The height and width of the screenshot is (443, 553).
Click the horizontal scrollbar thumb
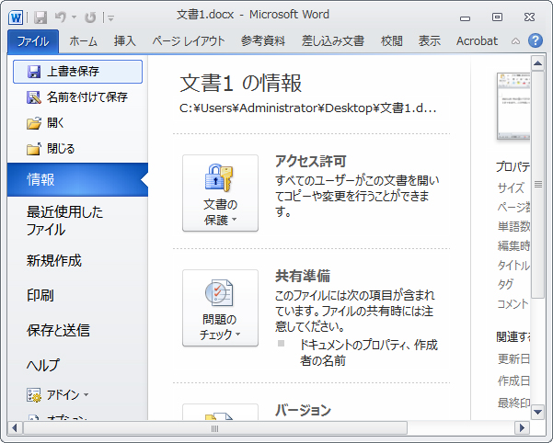(215, 428)
